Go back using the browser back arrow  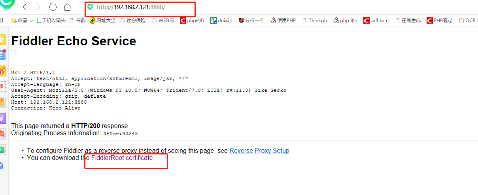(x=25, y=7)
